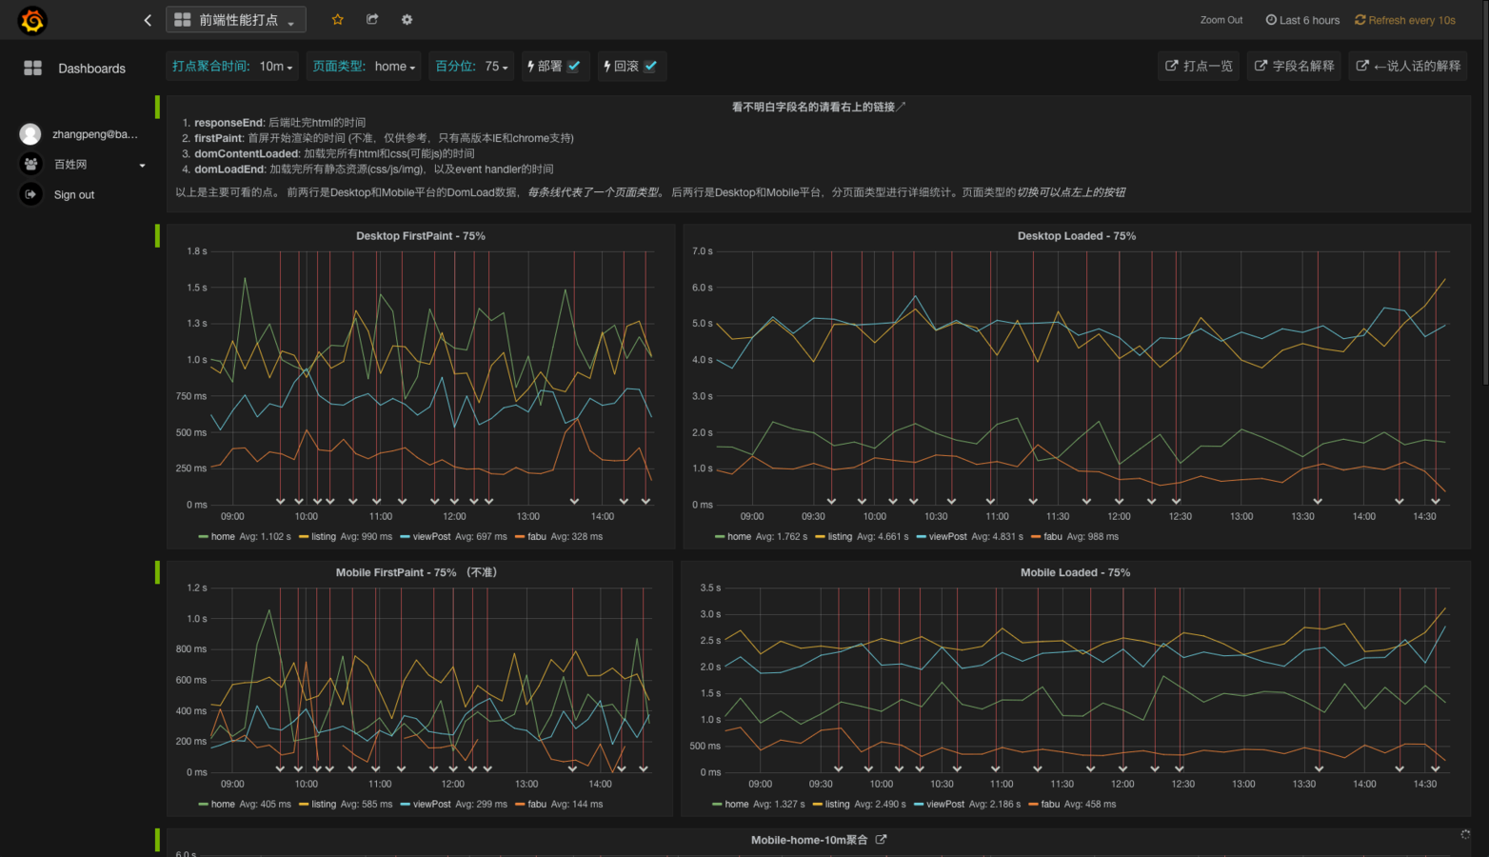The width and height of the screenshot is (1489, 857).
Task: Open Desktop FirstPaint - 75% panel menu
Action: [x=421, y=236]
